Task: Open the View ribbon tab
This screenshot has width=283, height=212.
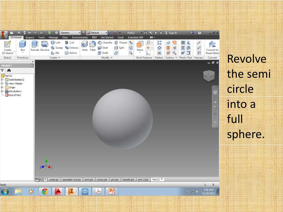Action: pyautogui.click(x=65, y=38)
